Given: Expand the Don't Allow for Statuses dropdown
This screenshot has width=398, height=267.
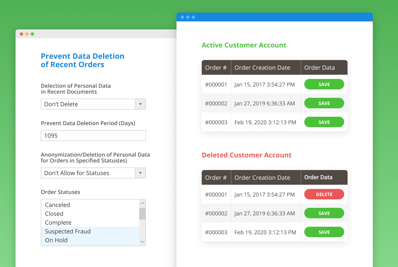Looking at the screenshot, I should 140,173.
